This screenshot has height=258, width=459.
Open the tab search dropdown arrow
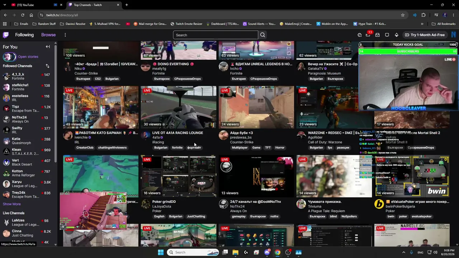click(x=5, y=5)
